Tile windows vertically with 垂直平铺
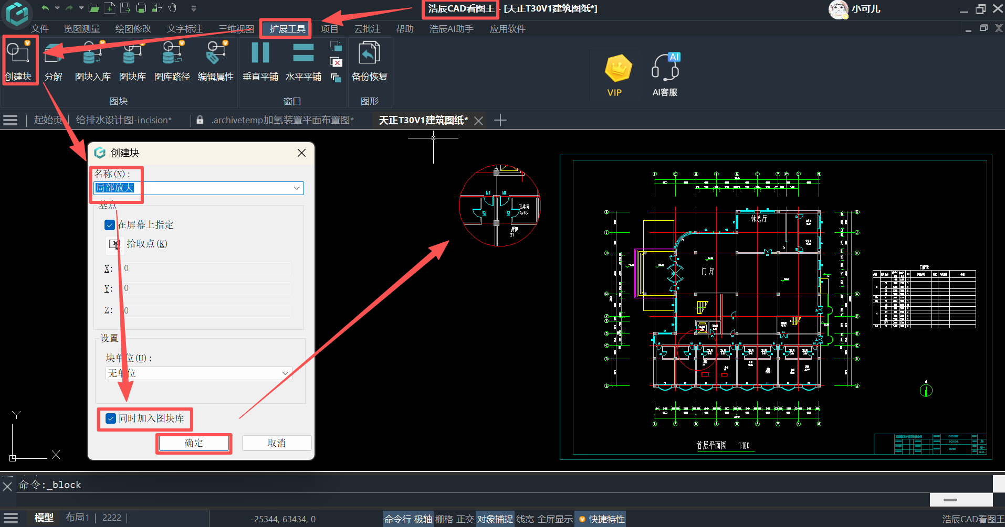 (x=260, y=60)
